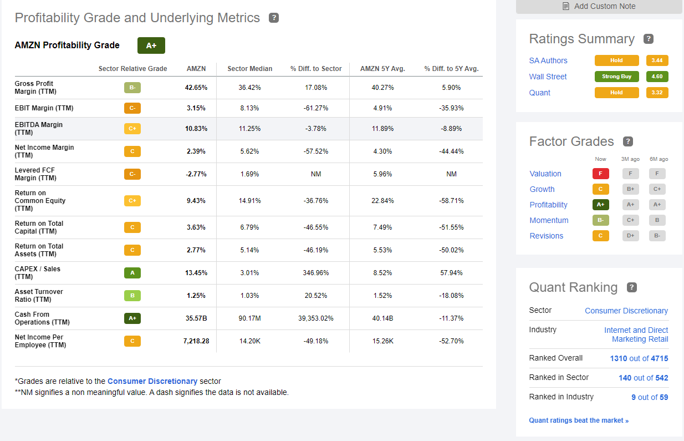Open help icon next to Factor Grades
Screen dimensions: 684x441
coord(628,141)
